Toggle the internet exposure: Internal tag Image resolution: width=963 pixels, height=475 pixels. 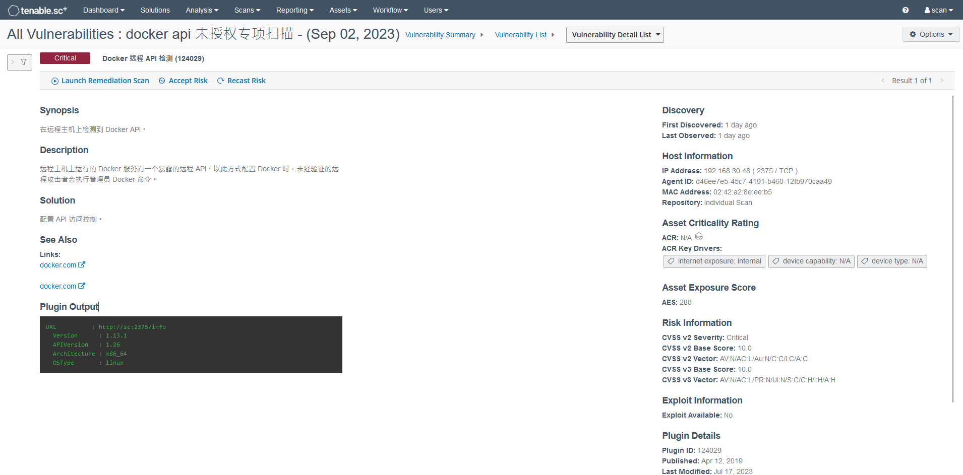coord(714,261)
